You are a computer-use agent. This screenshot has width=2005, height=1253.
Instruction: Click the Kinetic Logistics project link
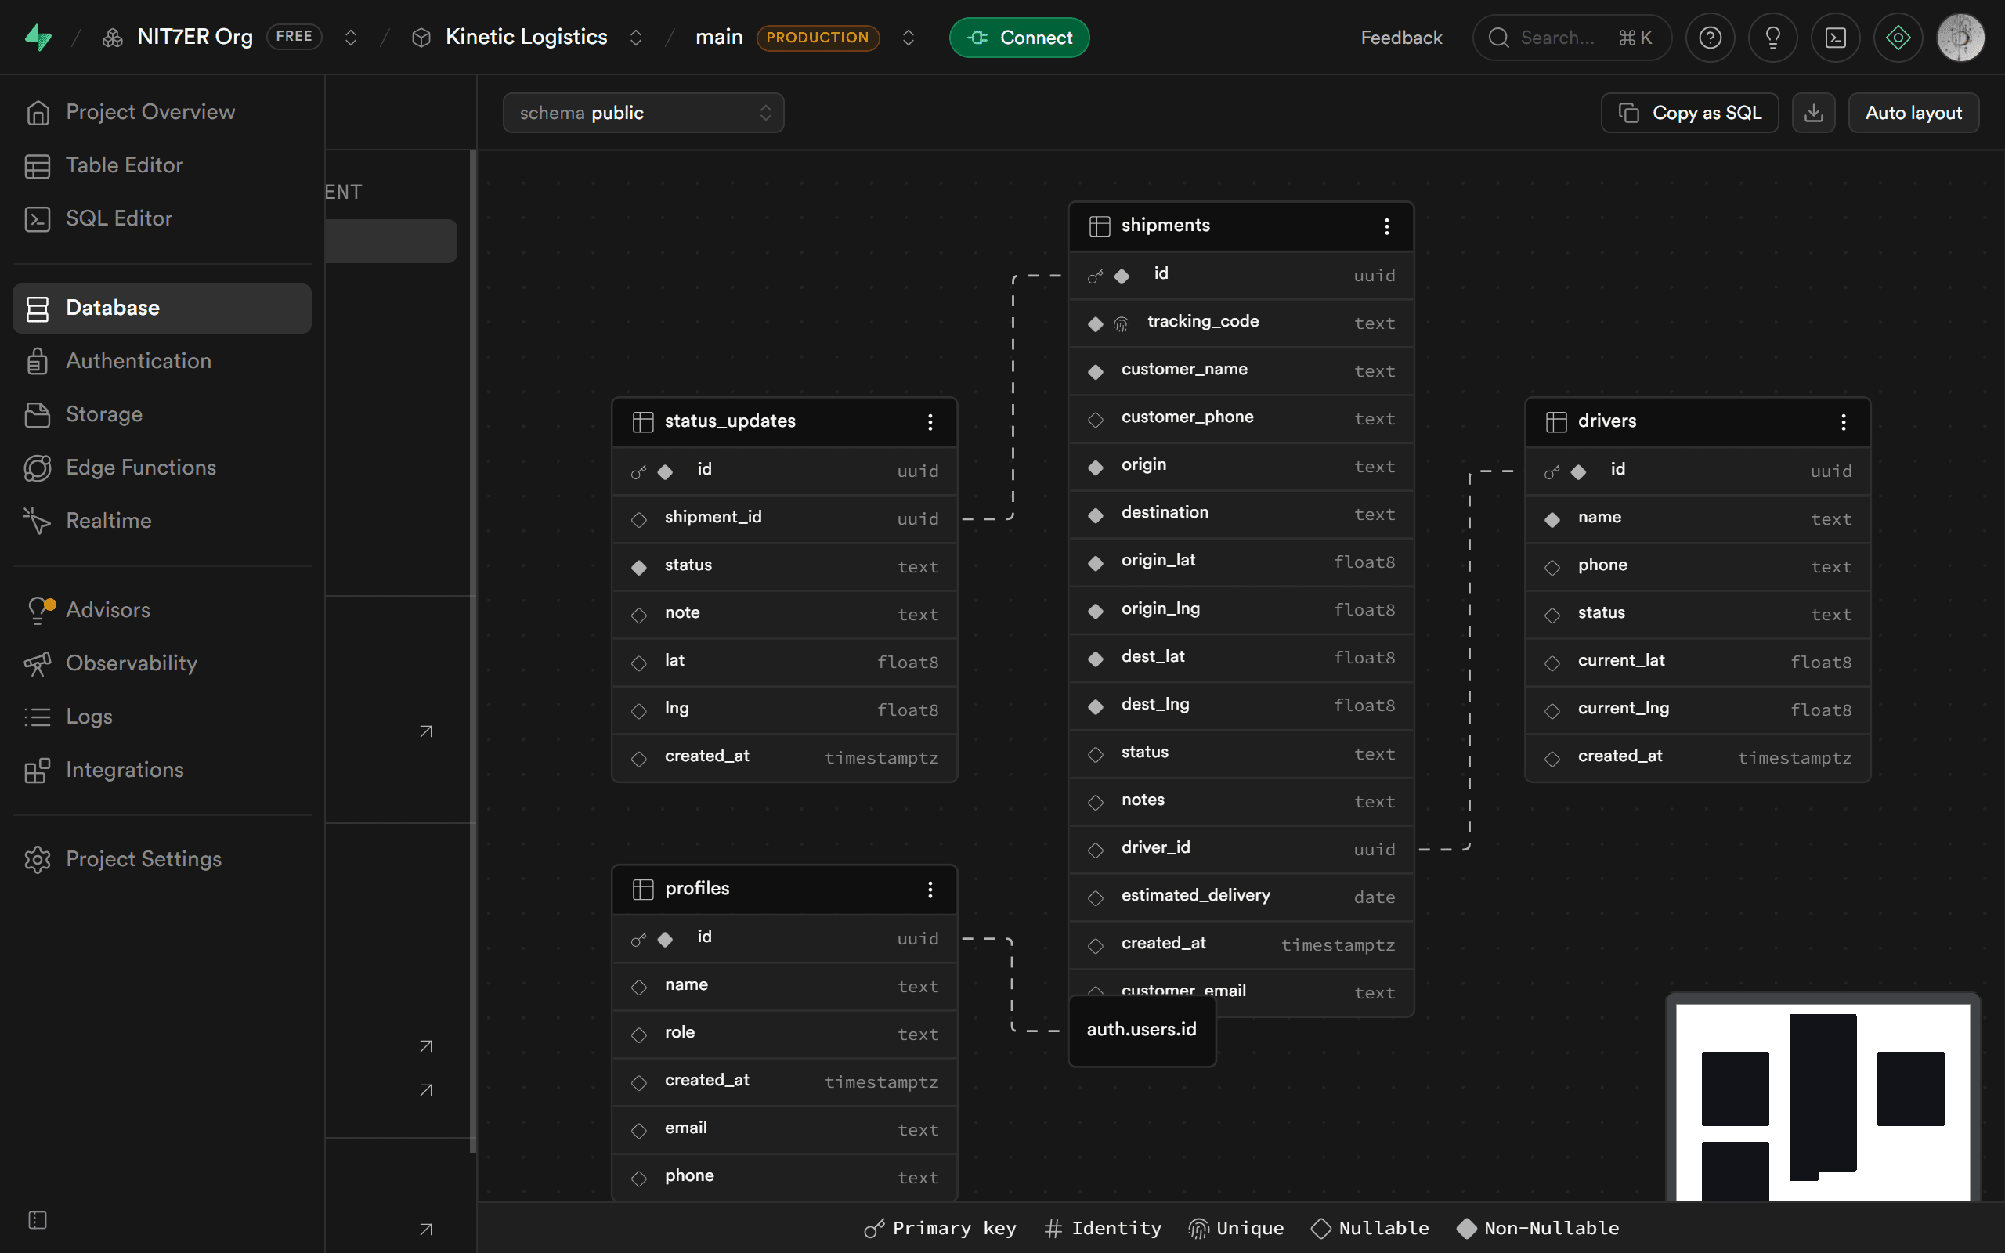click(526, 38)
